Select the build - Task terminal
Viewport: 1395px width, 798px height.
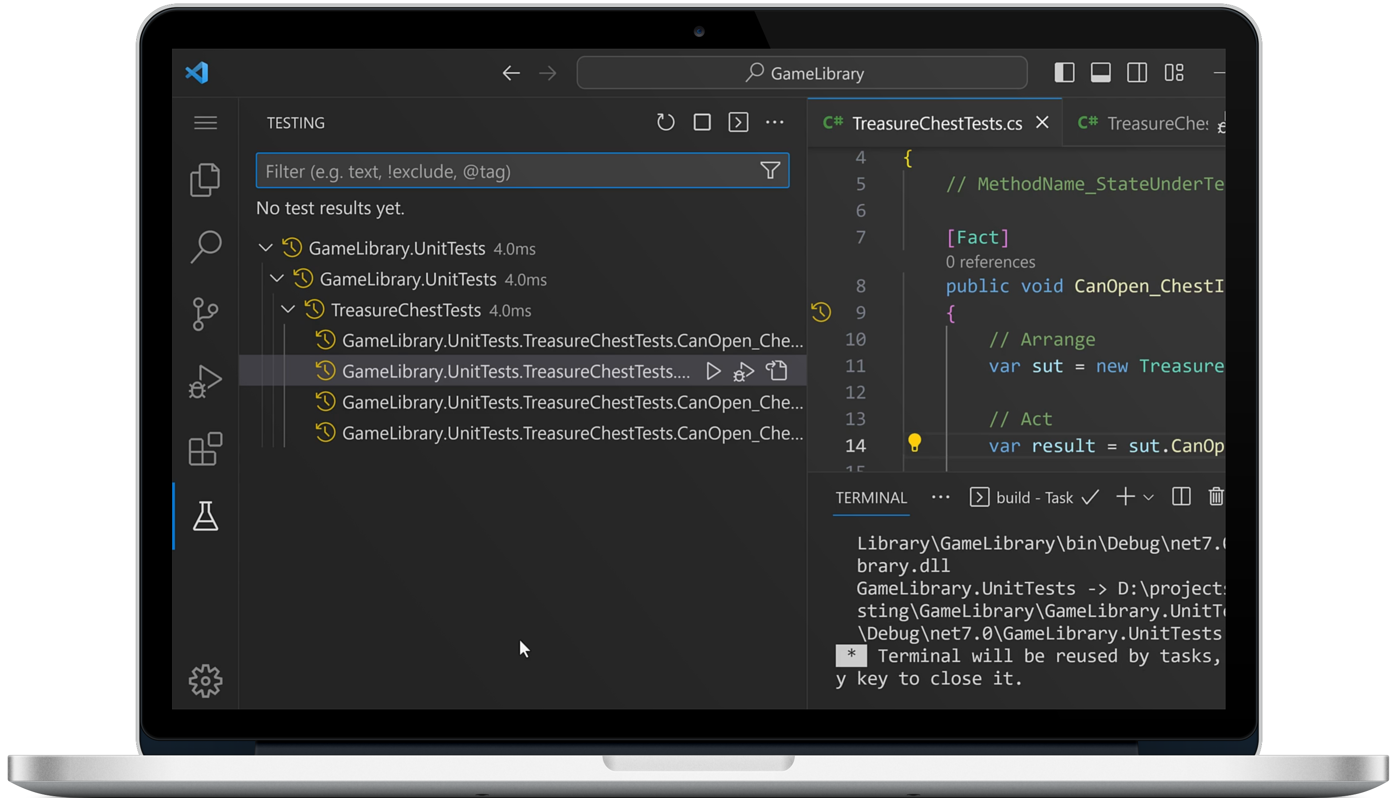[x=1034, y=498]
